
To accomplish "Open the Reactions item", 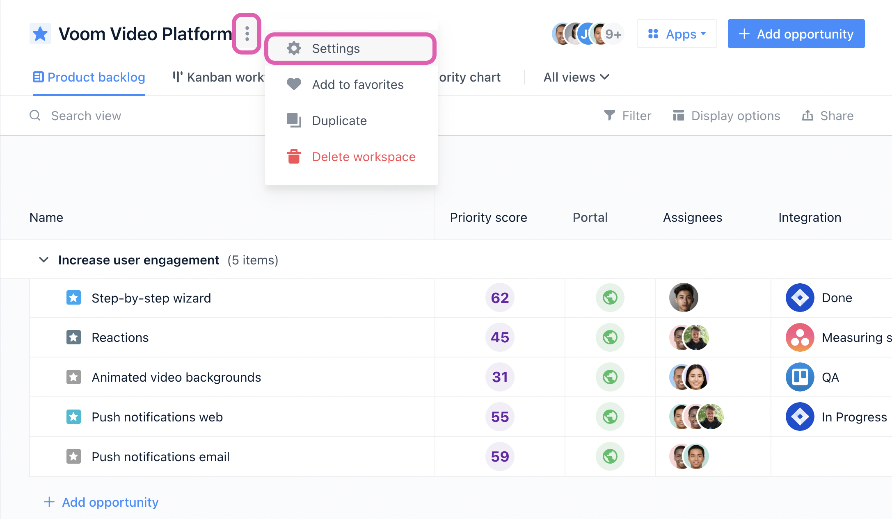I will (x=120, y=337).
